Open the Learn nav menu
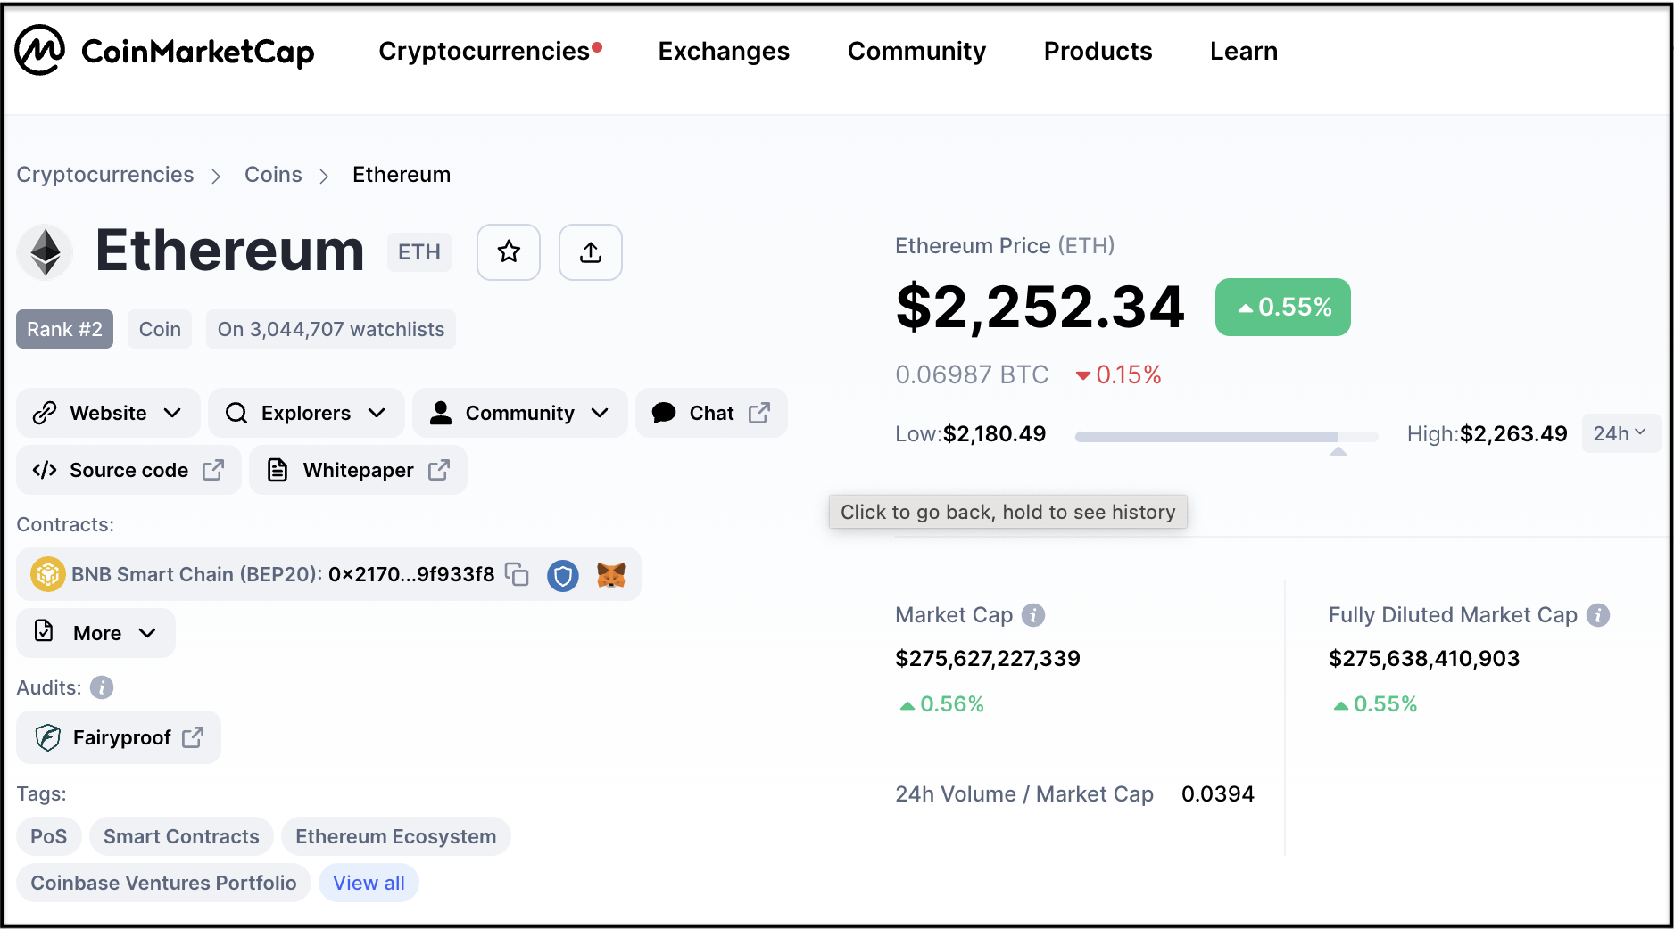 [x=1243, y=51]
